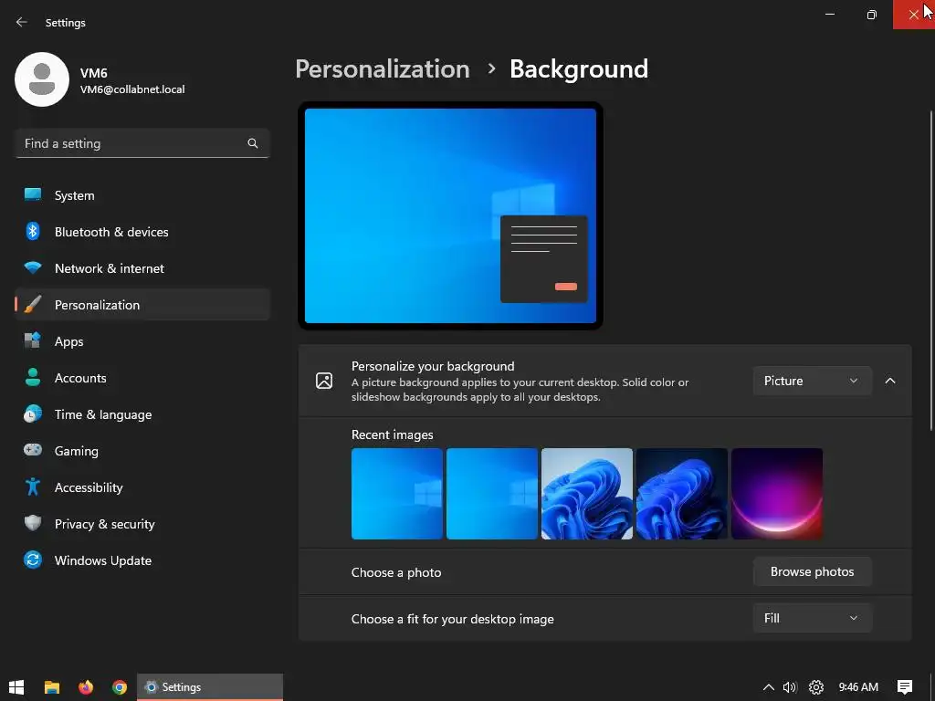Viewport: 935px width, 701px height.
Task: Click the Settings taskbar button
Action: [210, 687]
